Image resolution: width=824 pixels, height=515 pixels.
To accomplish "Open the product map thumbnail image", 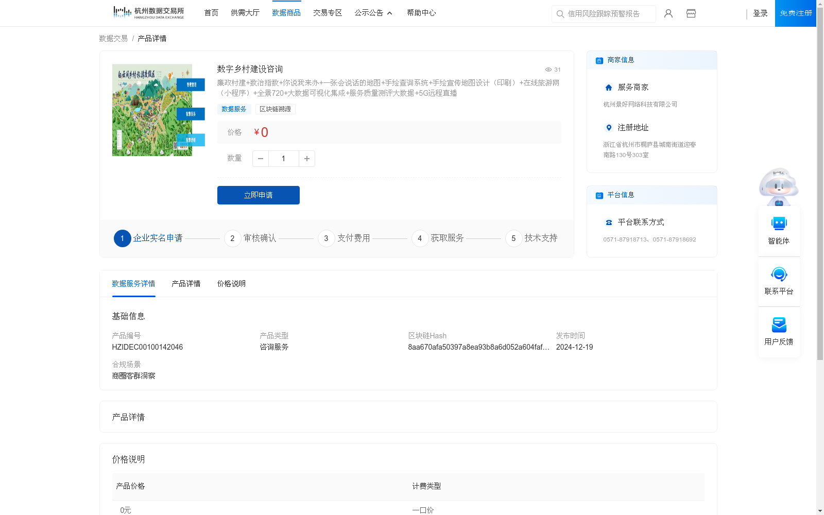I will pos(158,110).
